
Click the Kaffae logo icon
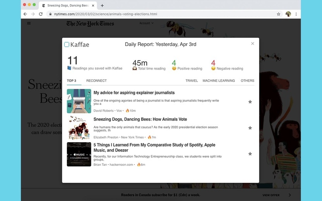click(x=67, y=44)
